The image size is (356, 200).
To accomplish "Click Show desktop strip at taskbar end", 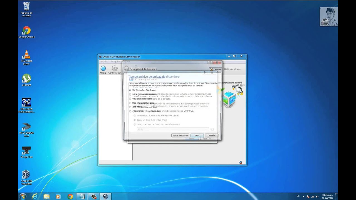I will (x=337, y=196).
